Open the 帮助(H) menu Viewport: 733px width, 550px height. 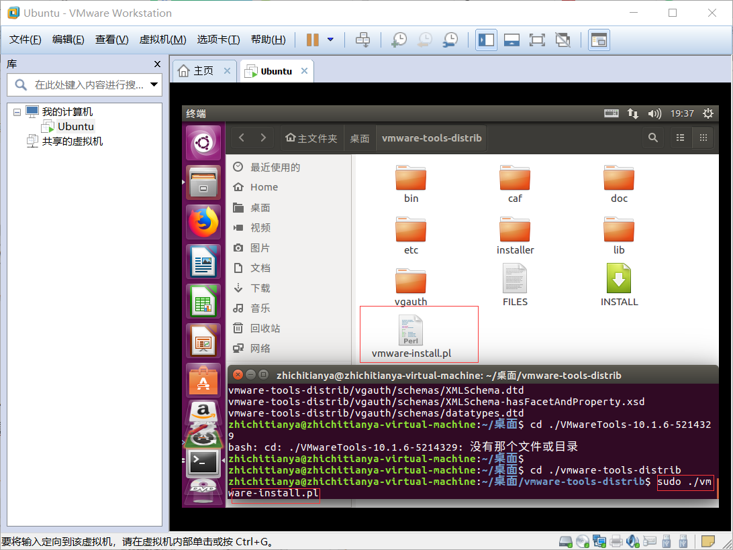[268, 40]
